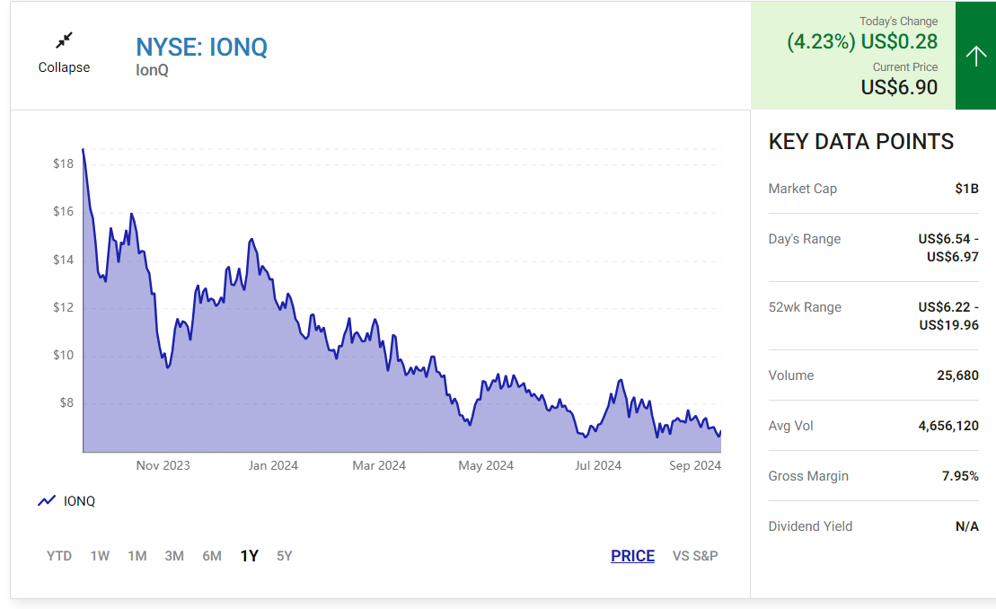This screenshot has width=996, height=609.
Task: Click the $10 y-axis label
Action: (64, 355)
